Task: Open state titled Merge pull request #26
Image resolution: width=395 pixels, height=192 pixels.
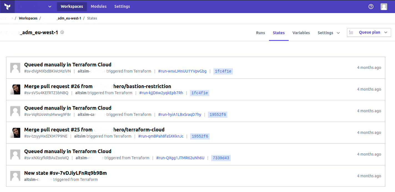Action: pos(98,86)
